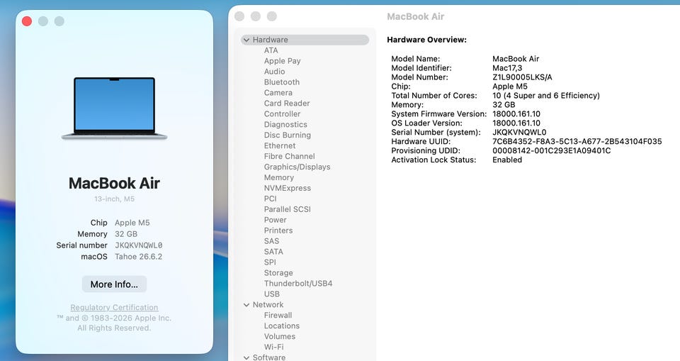This screenshot has height=361, width=680.
Task: Click the Memory value 32 GB in Hardware Overview
Action: (504, 104)
